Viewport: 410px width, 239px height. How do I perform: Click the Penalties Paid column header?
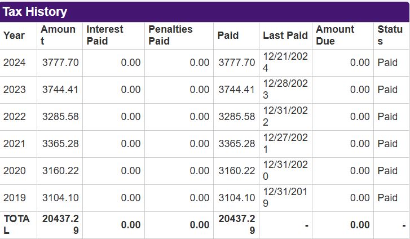170,36
